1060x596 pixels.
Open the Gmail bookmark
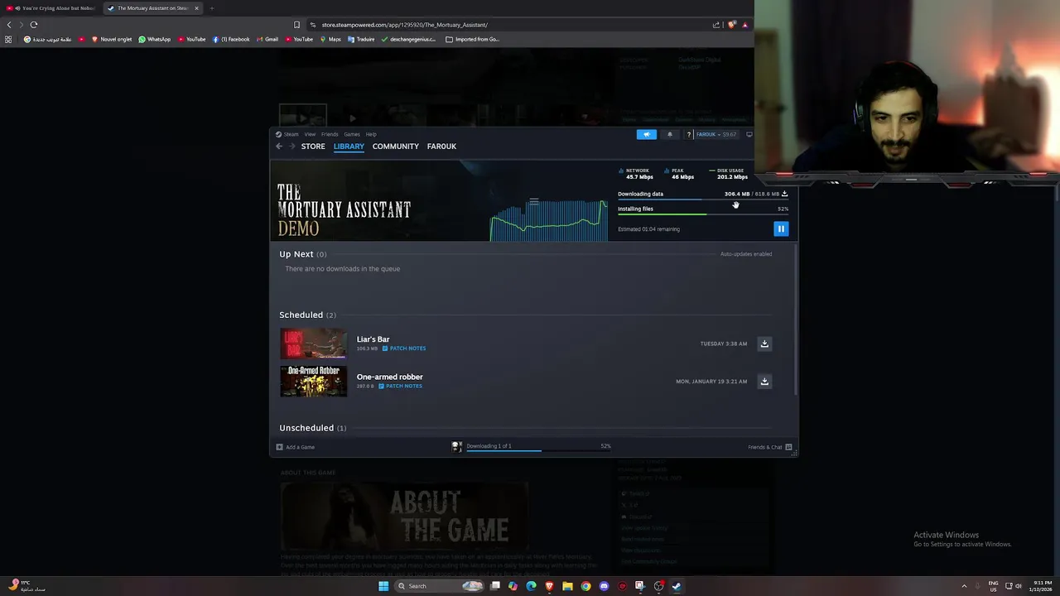pyautogui.click(x=267, y=39)
